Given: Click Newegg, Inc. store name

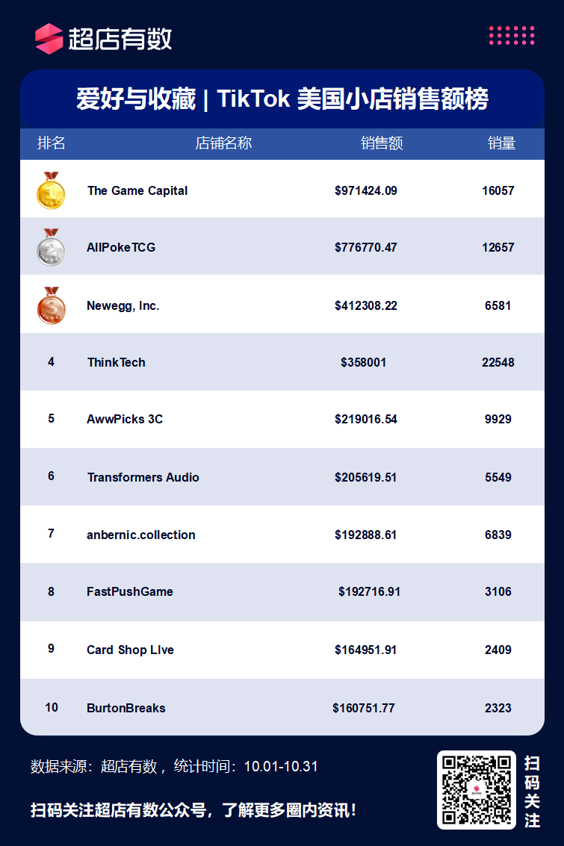Looking at the screenshot, I should click(123, 306).
